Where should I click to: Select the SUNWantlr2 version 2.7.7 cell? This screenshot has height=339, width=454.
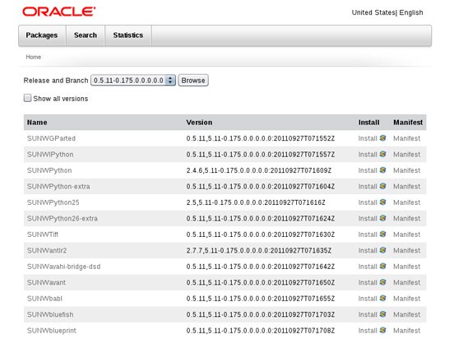(259, 250)
